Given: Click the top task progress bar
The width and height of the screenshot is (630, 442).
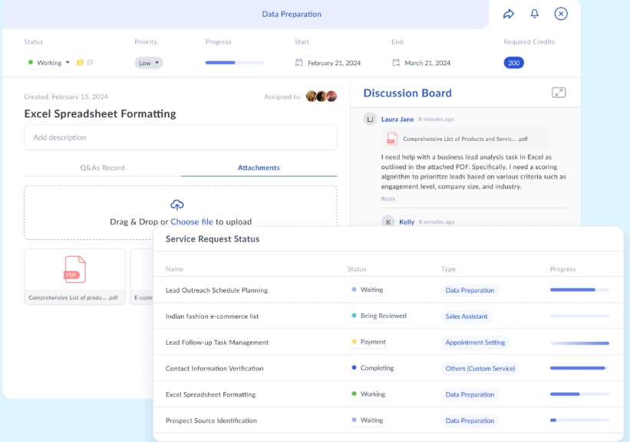Looking at the screenshot, I should tap(235, 63).
